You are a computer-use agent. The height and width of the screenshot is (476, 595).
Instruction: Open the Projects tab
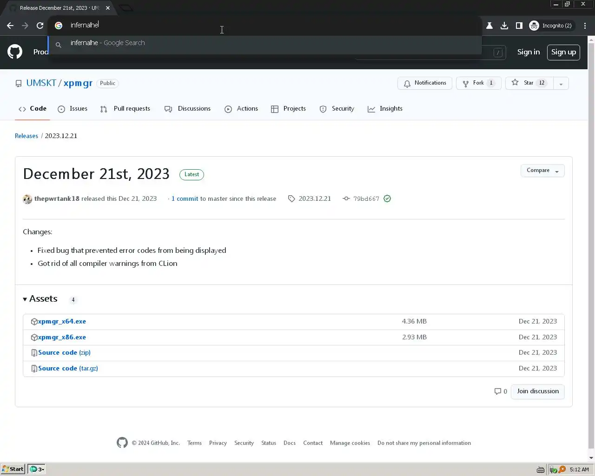click(288, 109)
